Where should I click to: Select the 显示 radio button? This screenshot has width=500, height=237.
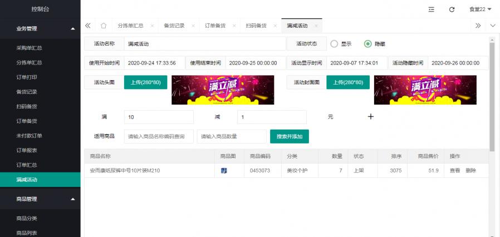click(x=334, y=43)
